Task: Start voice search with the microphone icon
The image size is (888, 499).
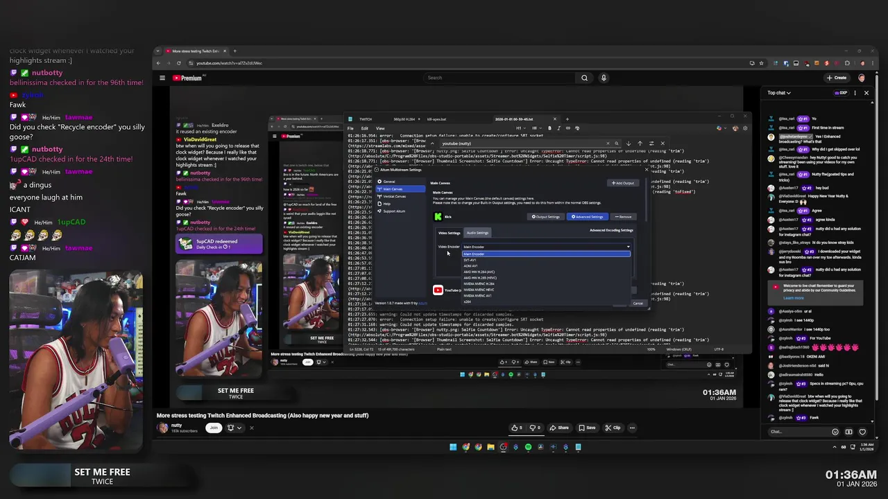Action: (x=604, y=78)
